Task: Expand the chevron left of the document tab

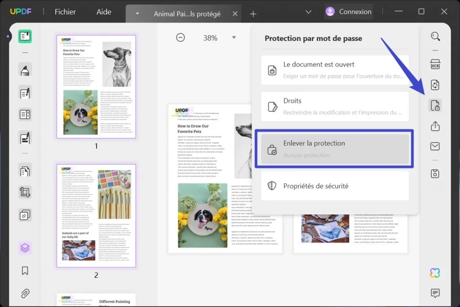Action: click(x=137, y=13)
